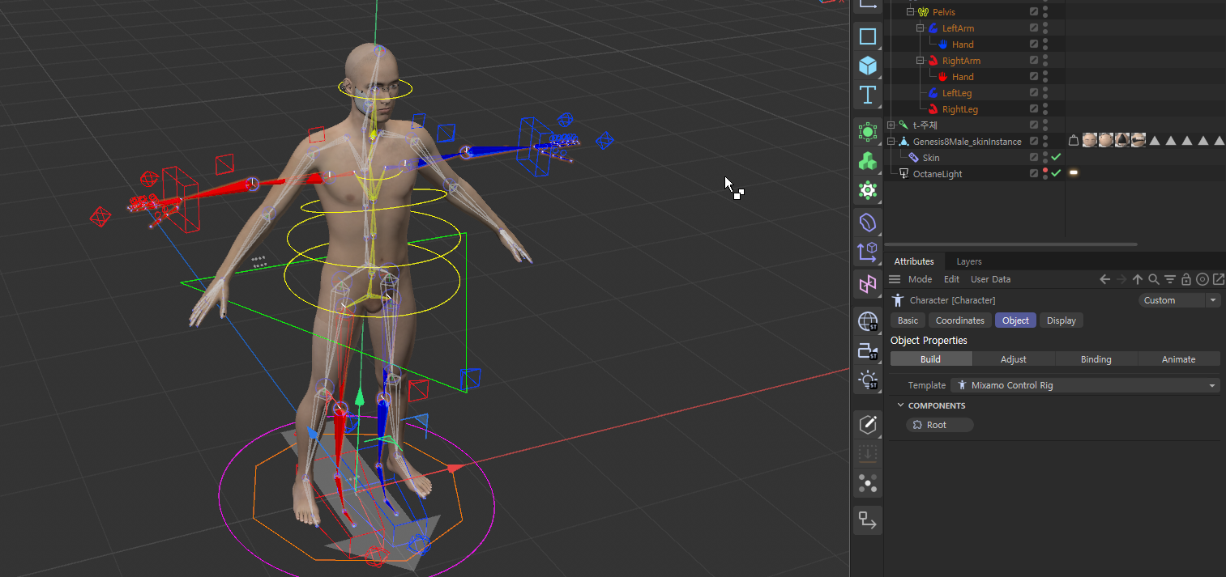This screenshot has width=1226, height=577.
Task: Select the purple bend deformer icon
Action: pos(868,222)
